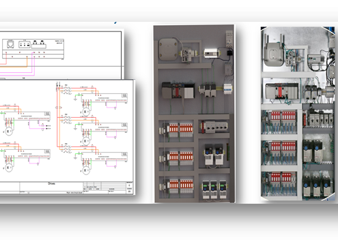
Task: Click the title block of the front schematic
Action: (x=66, y=188)
